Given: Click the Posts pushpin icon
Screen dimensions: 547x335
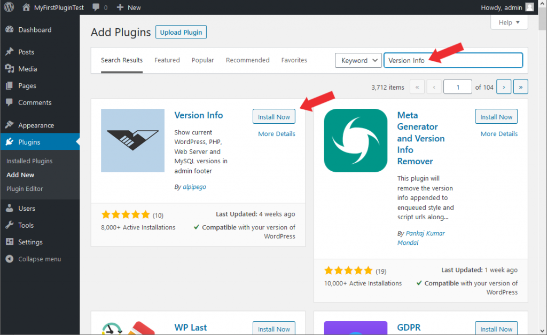Looking at the screenshot, I should [x=10, y=52].
